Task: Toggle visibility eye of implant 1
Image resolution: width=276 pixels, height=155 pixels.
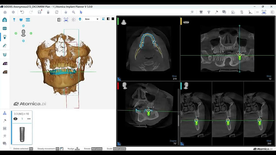Action: tap(16, 119)
